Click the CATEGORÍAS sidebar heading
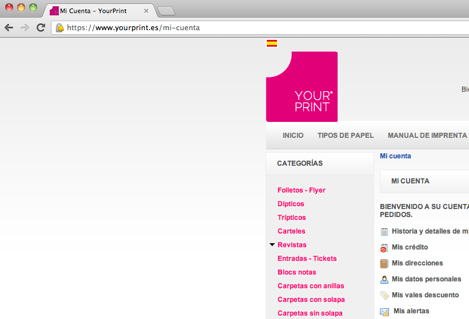This screenshot has height=319, width=469. coord(300,163)
